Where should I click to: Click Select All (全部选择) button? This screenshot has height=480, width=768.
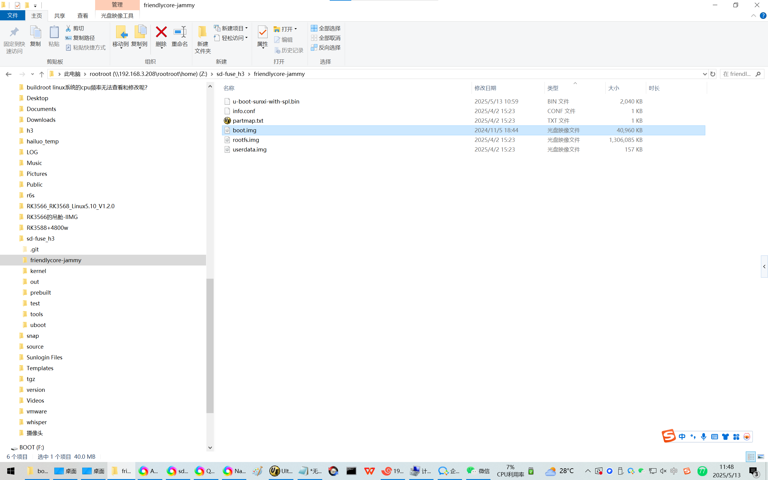(x=325, y=28)
